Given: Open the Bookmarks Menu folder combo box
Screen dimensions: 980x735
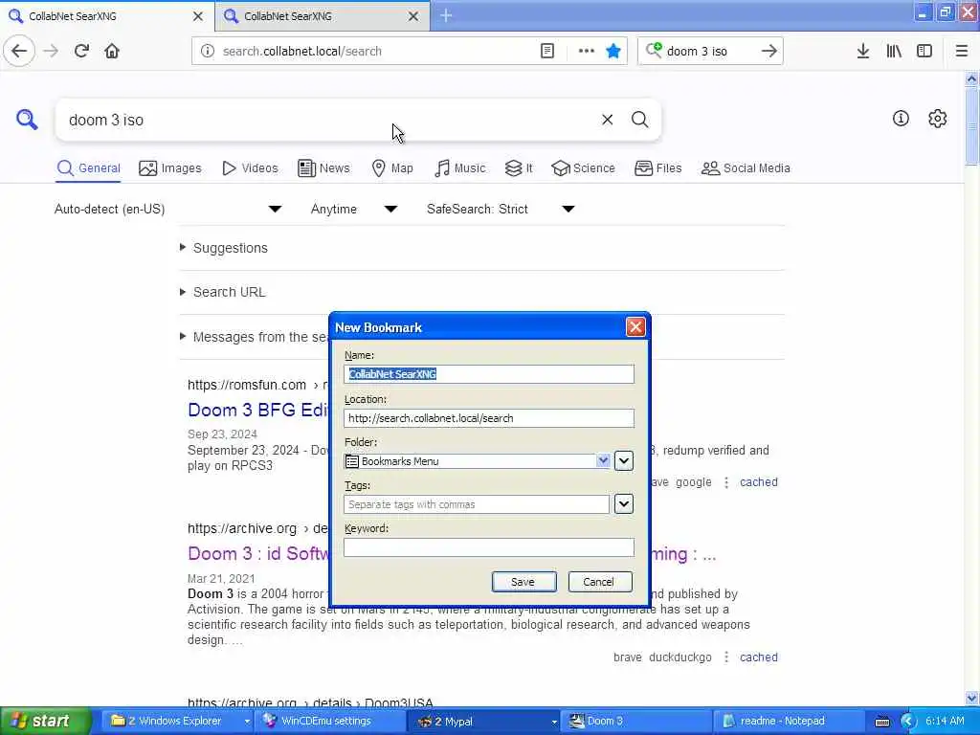Looking at the screenshot, I should tap(477, 461).
